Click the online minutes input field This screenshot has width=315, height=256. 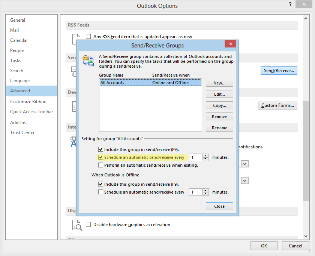coord(196,157)
